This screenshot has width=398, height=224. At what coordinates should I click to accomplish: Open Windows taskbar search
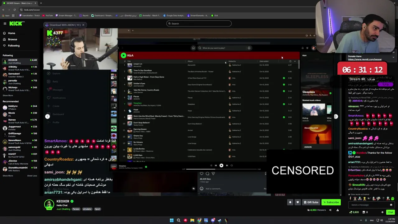178,220
